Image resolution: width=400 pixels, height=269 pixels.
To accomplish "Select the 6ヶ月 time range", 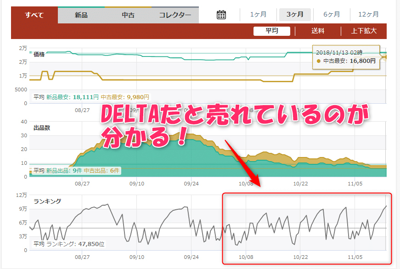I will pyautogui.click(x=332, y=15).
